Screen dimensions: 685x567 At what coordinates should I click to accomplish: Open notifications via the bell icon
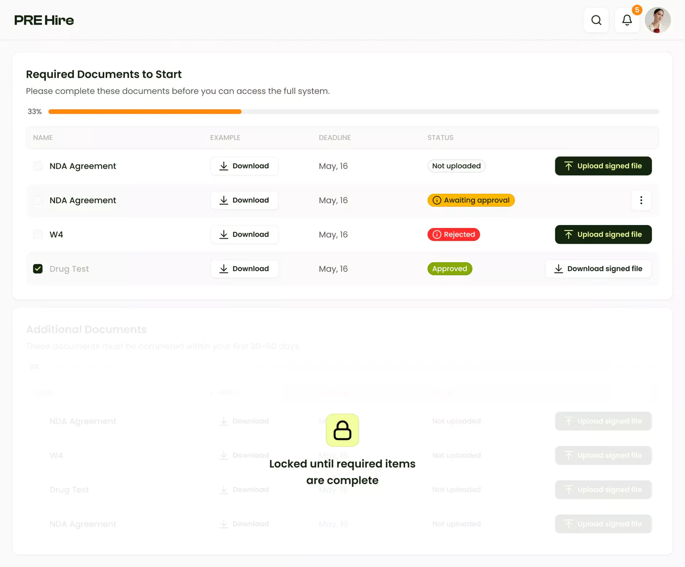coord(627,20)
